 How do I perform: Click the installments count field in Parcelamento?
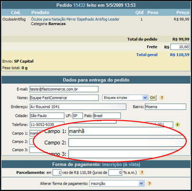[x=57, y=172]
